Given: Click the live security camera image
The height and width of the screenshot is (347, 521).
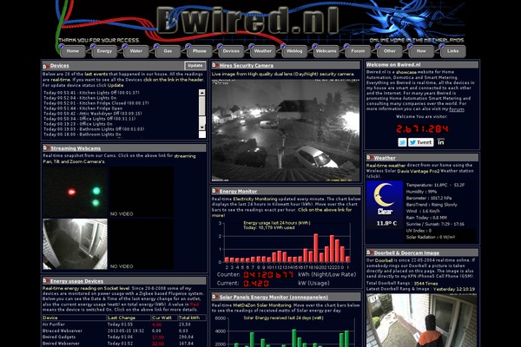Looking at the screenshot, I should pos(286,130).
